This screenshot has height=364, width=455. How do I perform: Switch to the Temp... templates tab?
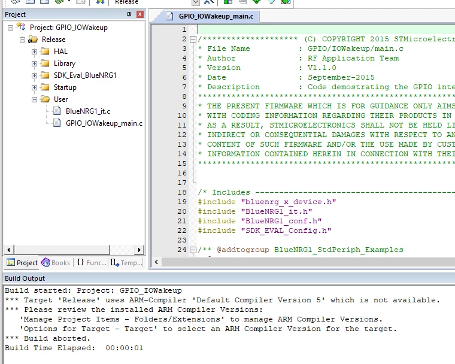click(126, 263)
